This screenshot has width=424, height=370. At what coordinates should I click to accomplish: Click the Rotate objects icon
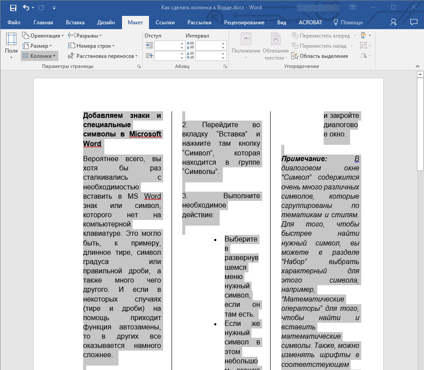(365, 56)
